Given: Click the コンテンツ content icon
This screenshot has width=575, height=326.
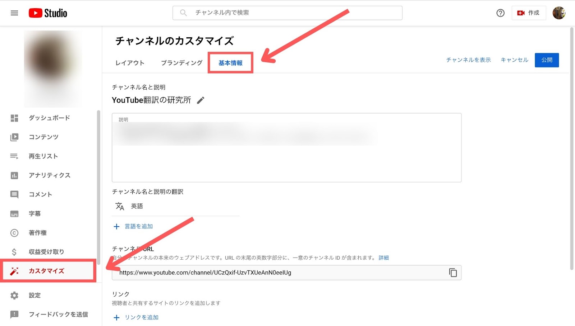Looking at the screenshot, I should pyautogui.click(x=14, y=137).
